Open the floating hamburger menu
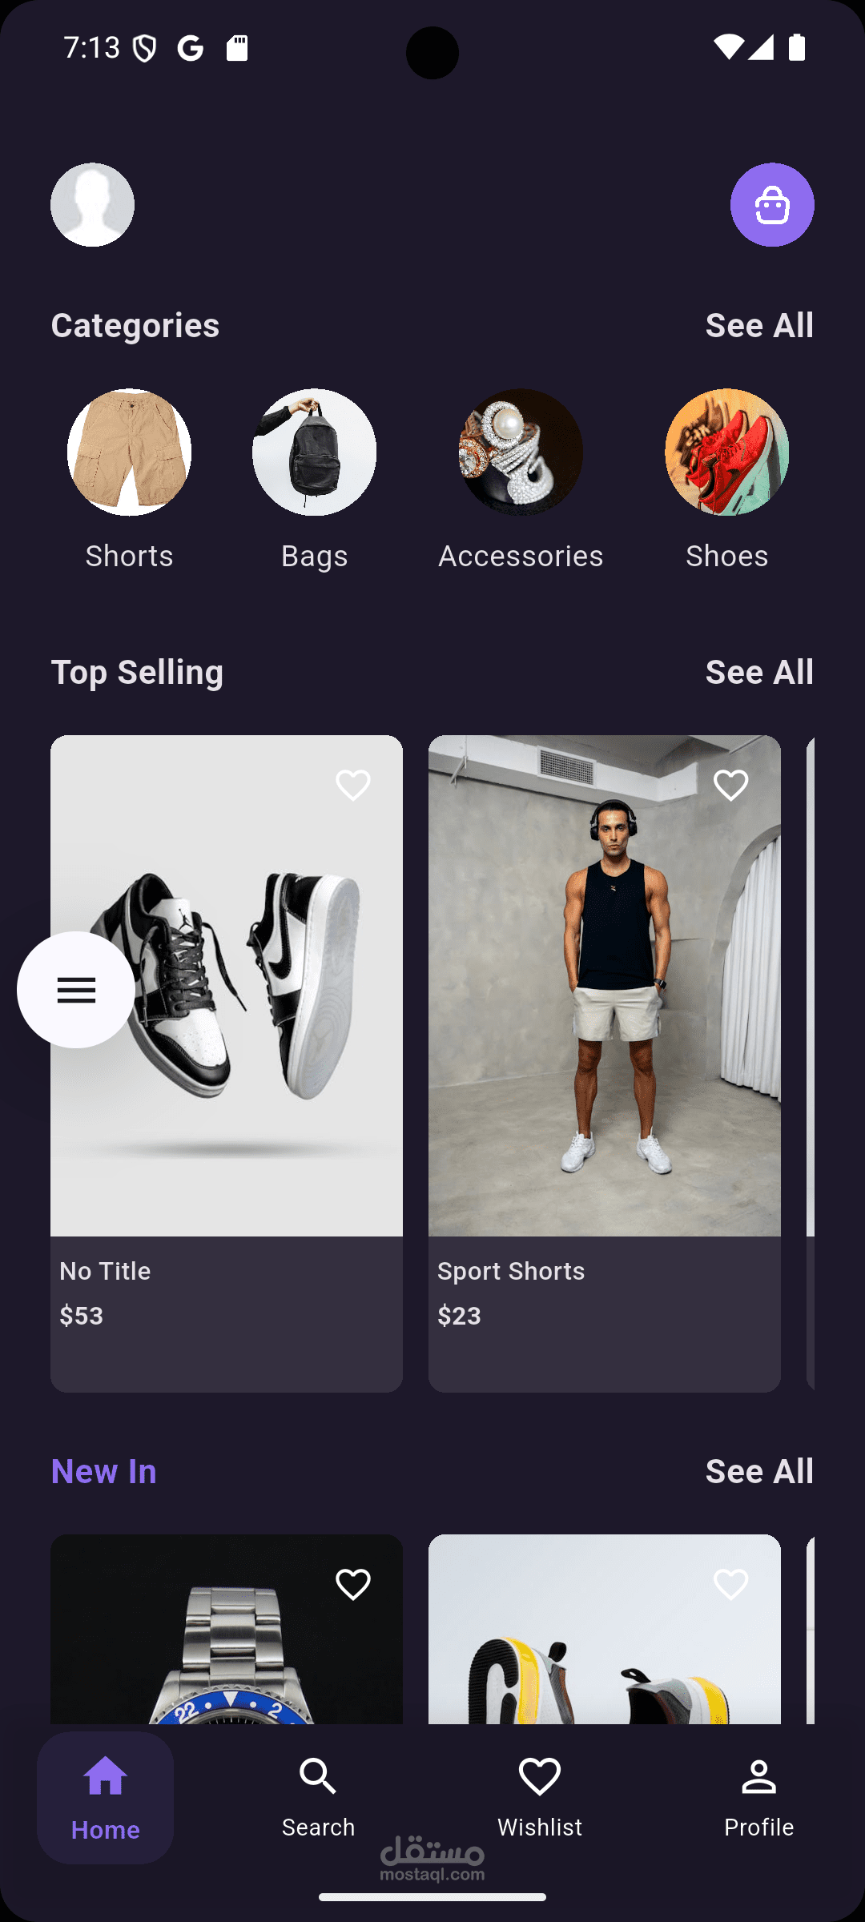The width and height of the screenshot is (865, 1922). 76,990
